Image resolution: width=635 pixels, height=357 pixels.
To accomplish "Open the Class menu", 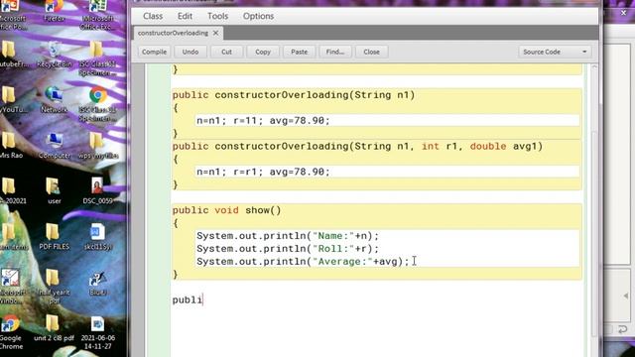I will point(153,16).
